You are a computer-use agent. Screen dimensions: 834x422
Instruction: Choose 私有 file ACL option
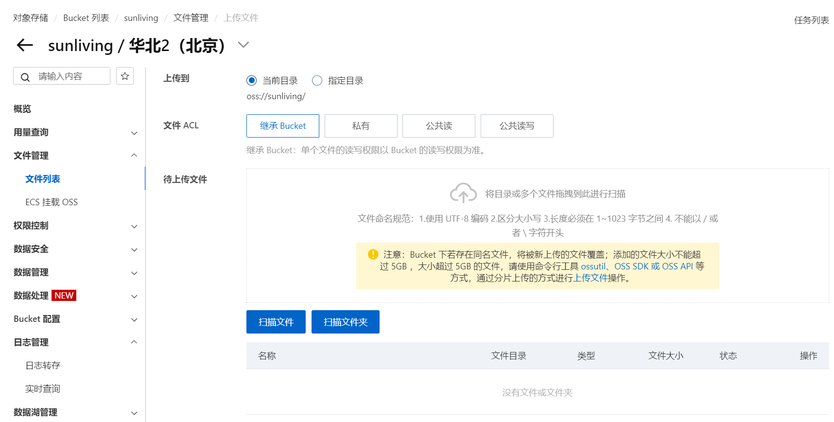point(361,126)
